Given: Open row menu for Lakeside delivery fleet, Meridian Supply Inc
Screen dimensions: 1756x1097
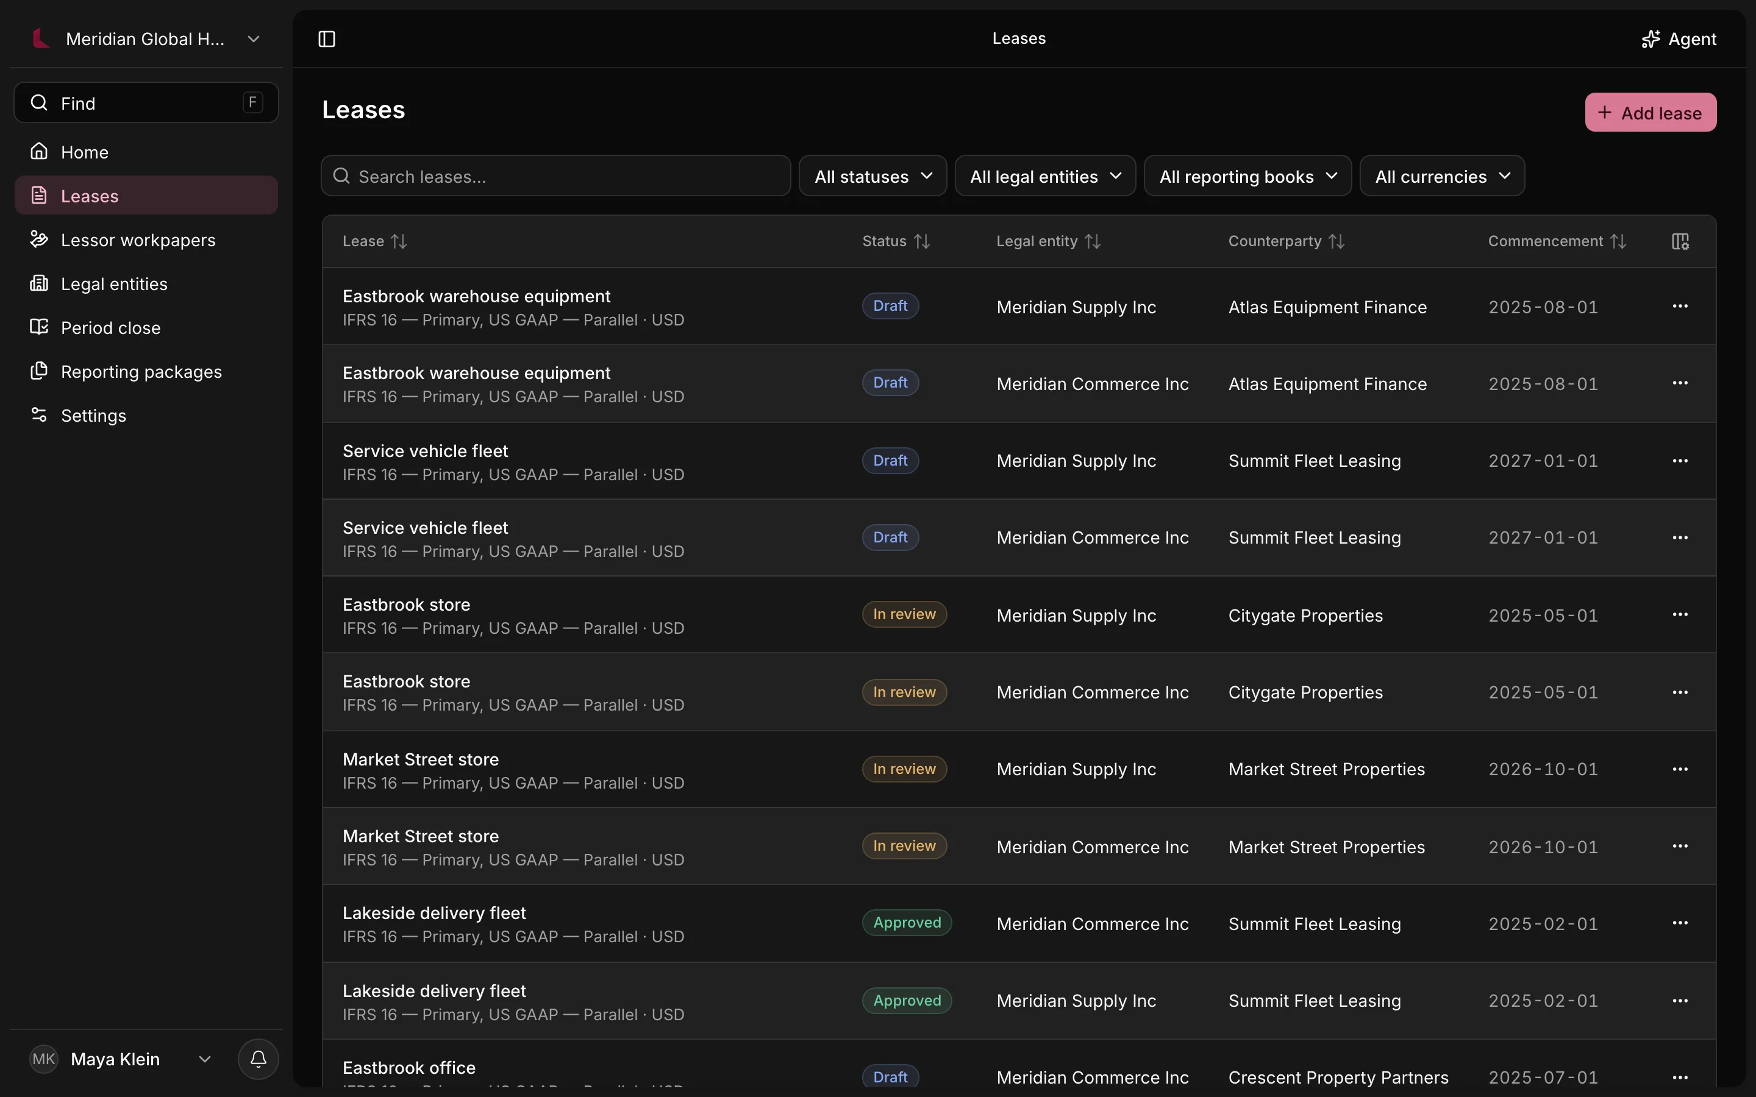Looking at the screenshot, I should coord(1680,1001).
